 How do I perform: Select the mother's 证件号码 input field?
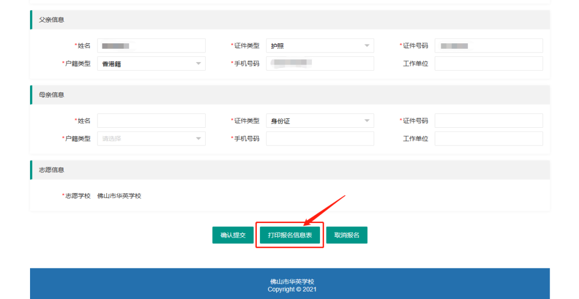488,121
